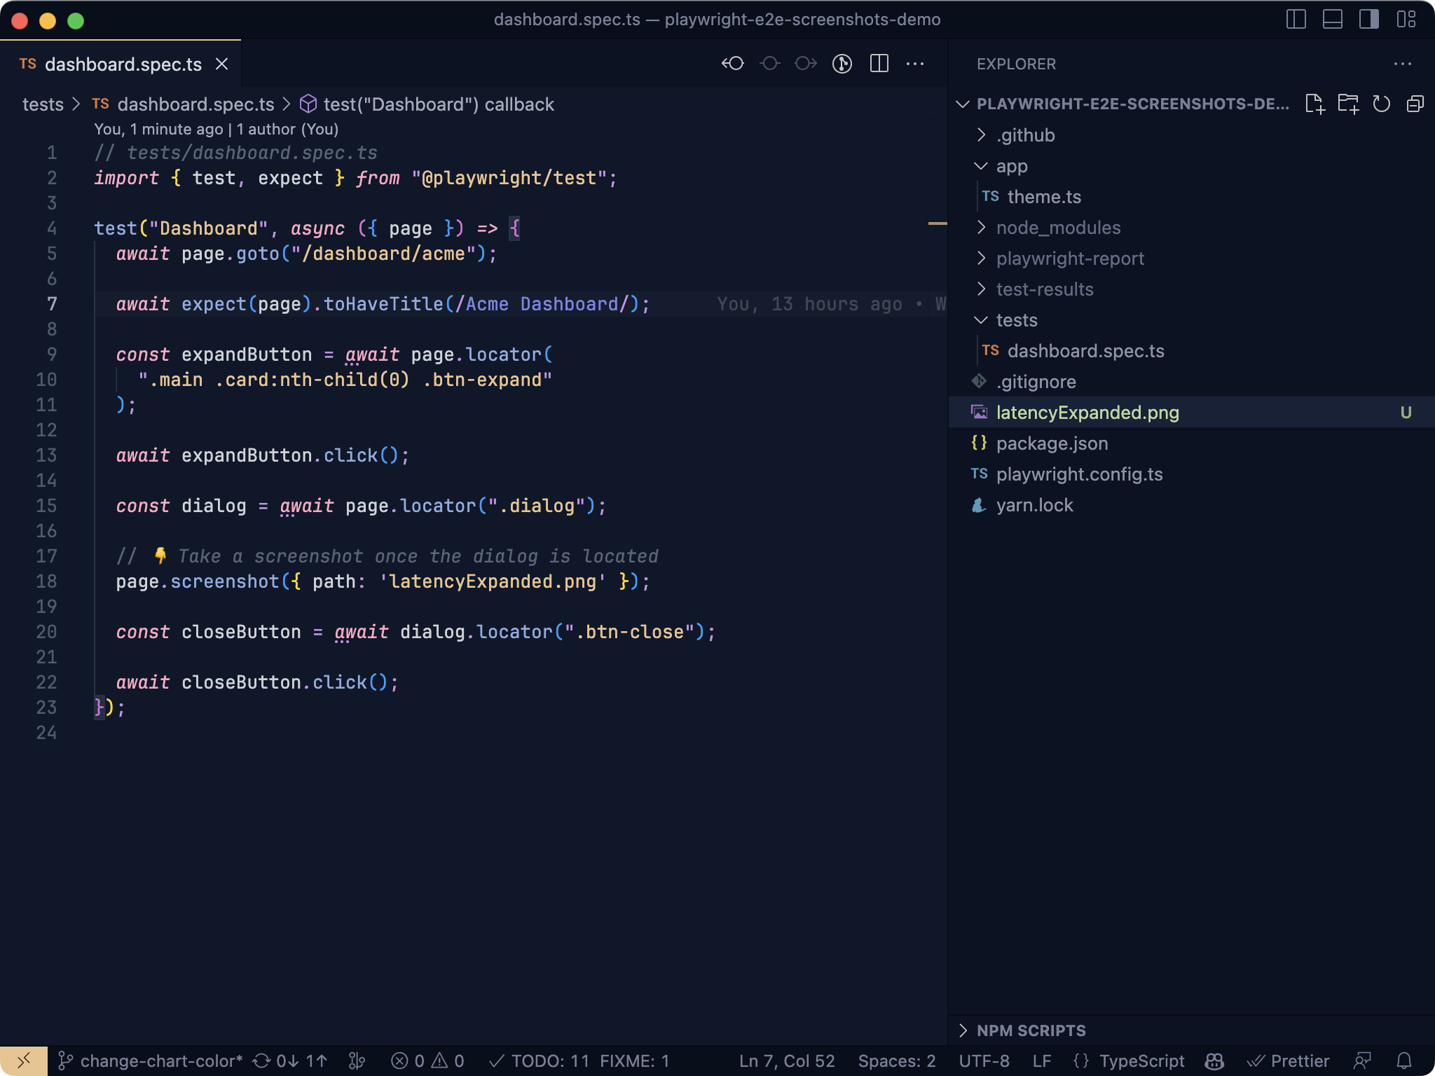Image resolution: width=1435 pixels, height=1076 pixels.
Task: Open Explorer options via ellipsis menu
Action: (1404, 64)
